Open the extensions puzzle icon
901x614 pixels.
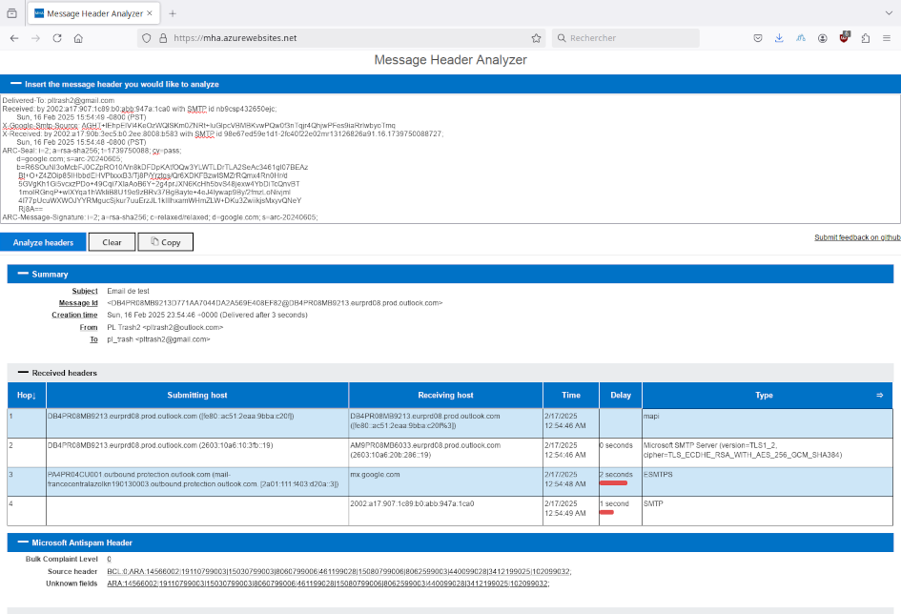(x=865, y=38)
